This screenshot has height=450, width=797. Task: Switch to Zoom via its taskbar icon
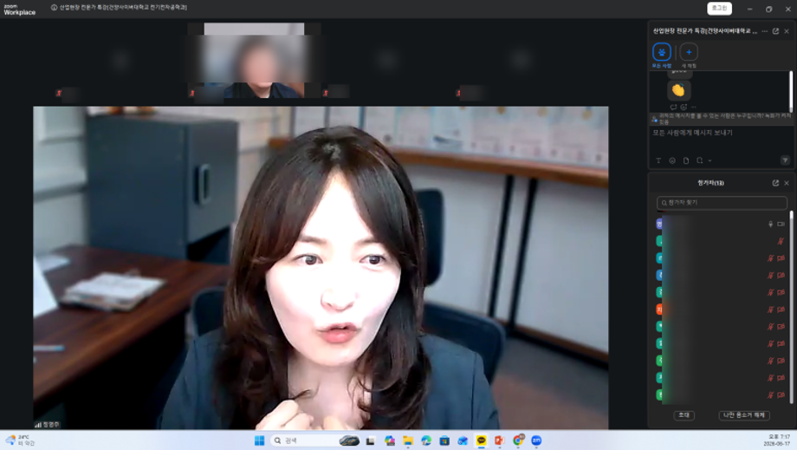[x=536, y=440]
